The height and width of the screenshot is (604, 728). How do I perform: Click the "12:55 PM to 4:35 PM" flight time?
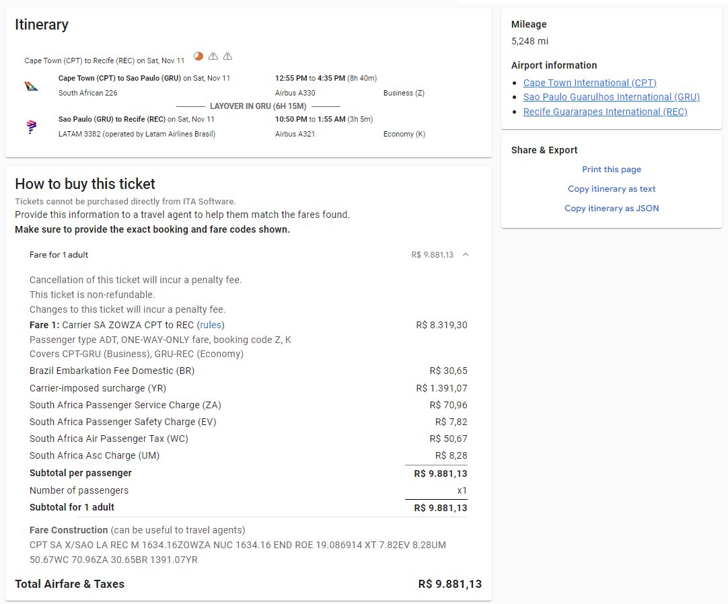point(310,78)
